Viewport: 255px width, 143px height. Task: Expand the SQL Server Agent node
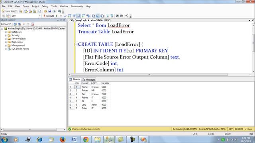[6, 49]
